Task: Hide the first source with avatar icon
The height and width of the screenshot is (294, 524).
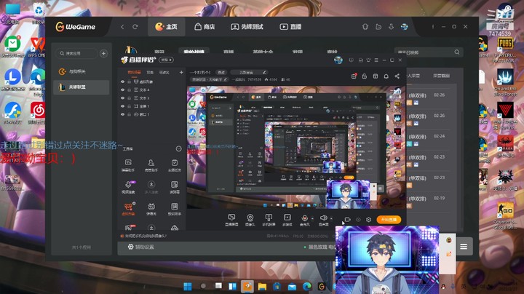Action: (x=123, y=82)
